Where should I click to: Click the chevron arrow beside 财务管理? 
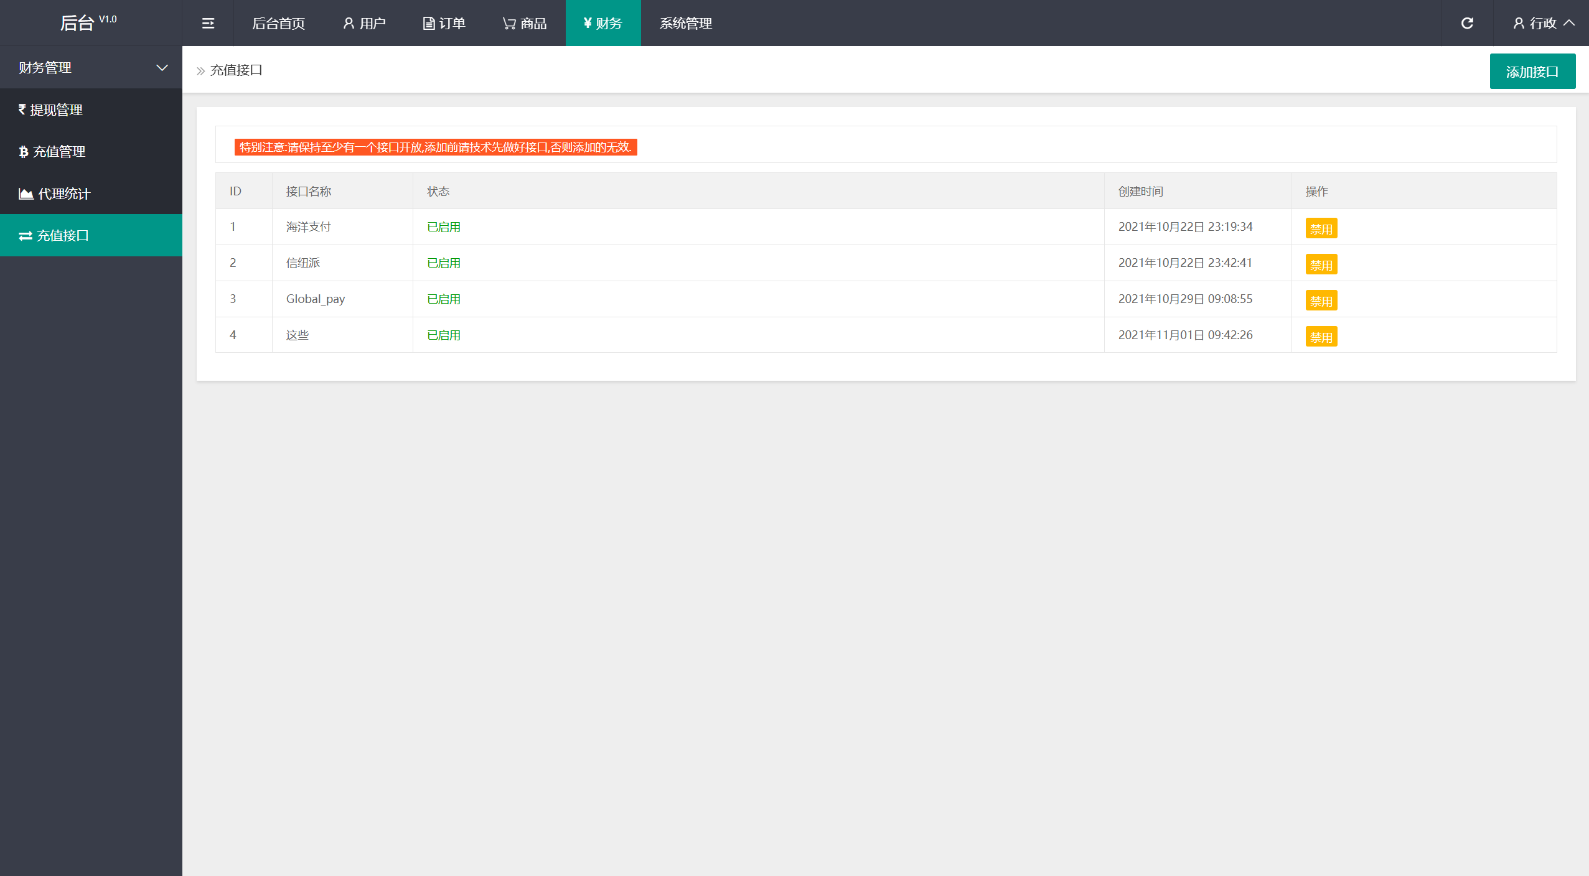[x=162, y=67]
